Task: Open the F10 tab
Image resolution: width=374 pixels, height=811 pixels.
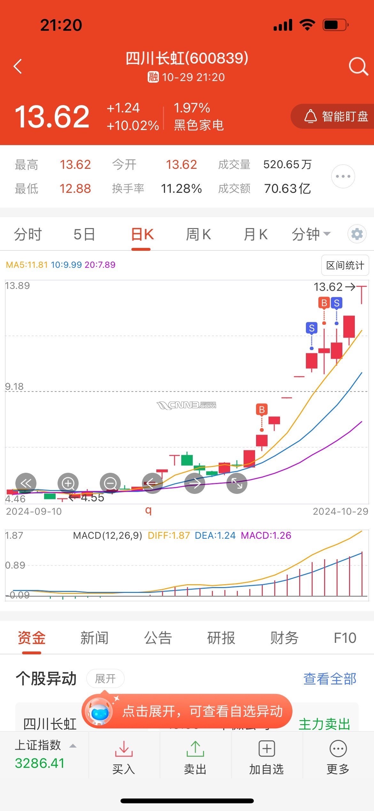Action: click(x=345, y=638)
